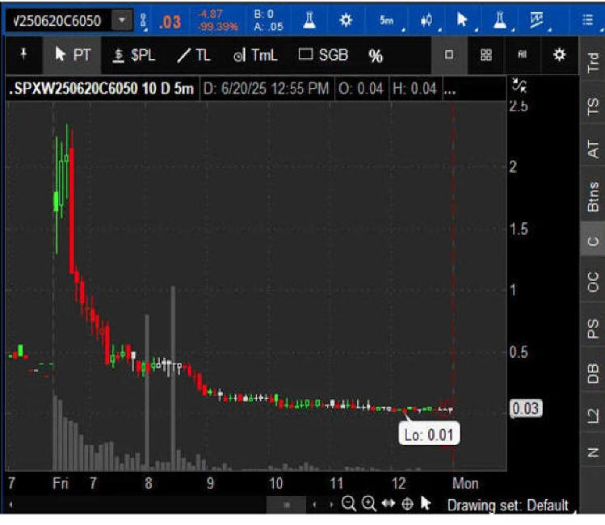The height and width of the screenshot is (525, 605).
Task: Click the Mon label on time axis
Action: click(x=465, y=483)
